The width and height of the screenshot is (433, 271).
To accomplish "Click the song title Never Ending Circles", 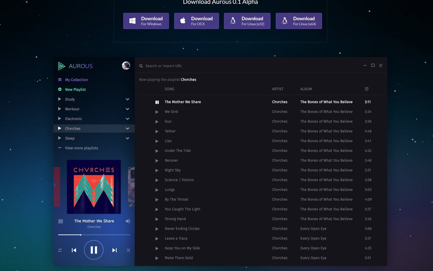I will [x=182, y=229].
